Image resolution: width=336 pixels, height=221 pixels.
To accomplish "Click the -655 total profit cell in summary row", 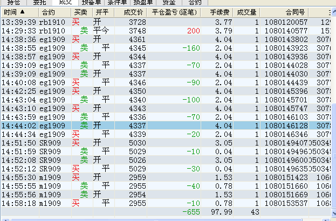I will coord(190,212).
